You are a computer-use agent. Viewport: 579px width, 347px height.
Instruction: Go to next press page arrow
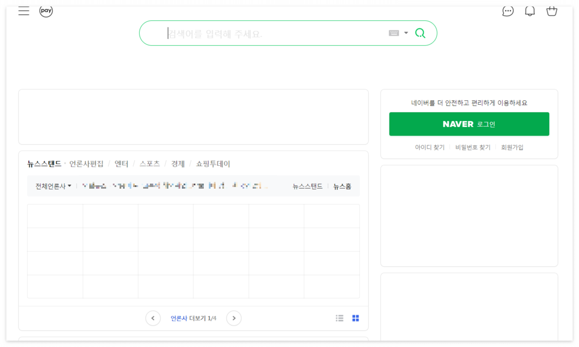tap(234, 318)
